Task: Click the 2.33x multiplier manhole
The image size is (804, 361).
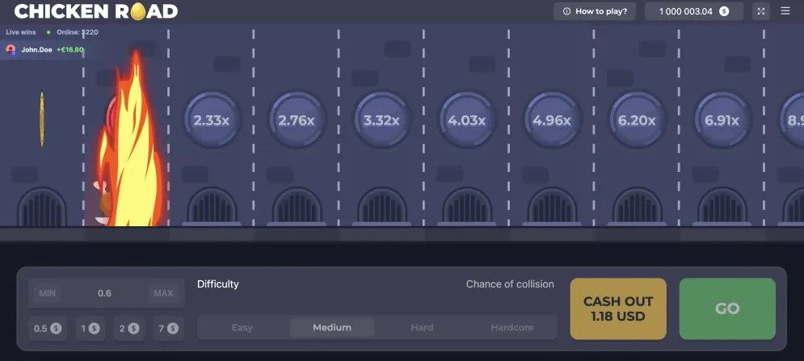Action: pos(211,120)
